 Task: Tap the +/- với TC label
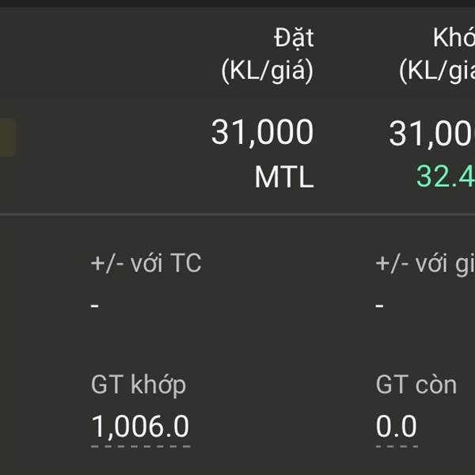click(146, 263)
